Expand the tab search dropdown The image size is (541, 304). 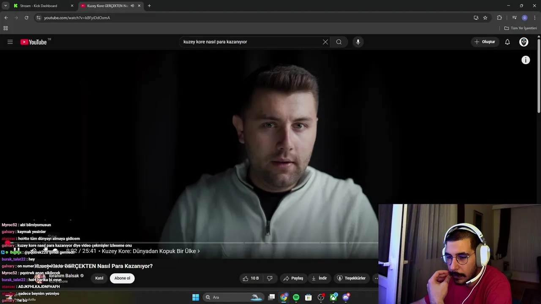coord(5,6)
